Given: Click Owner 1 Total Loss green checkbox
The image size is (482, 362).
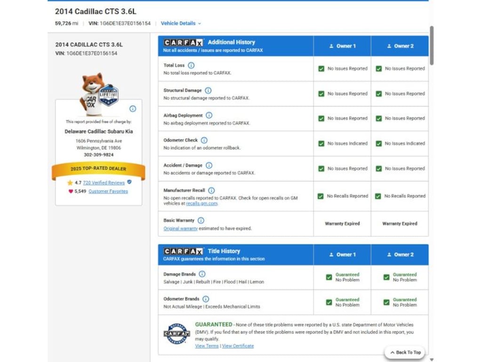Looking at the screenshot, I should (321, 69).
